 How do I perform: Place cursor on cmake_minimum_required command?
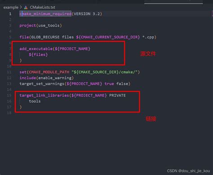pos(45,14)
